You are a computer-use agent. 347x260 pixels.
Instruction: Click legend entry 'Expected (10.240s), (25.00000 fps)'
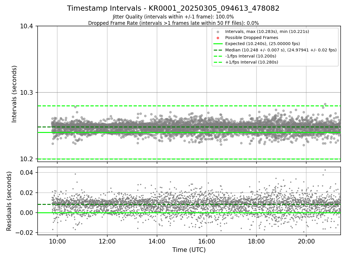262,44
